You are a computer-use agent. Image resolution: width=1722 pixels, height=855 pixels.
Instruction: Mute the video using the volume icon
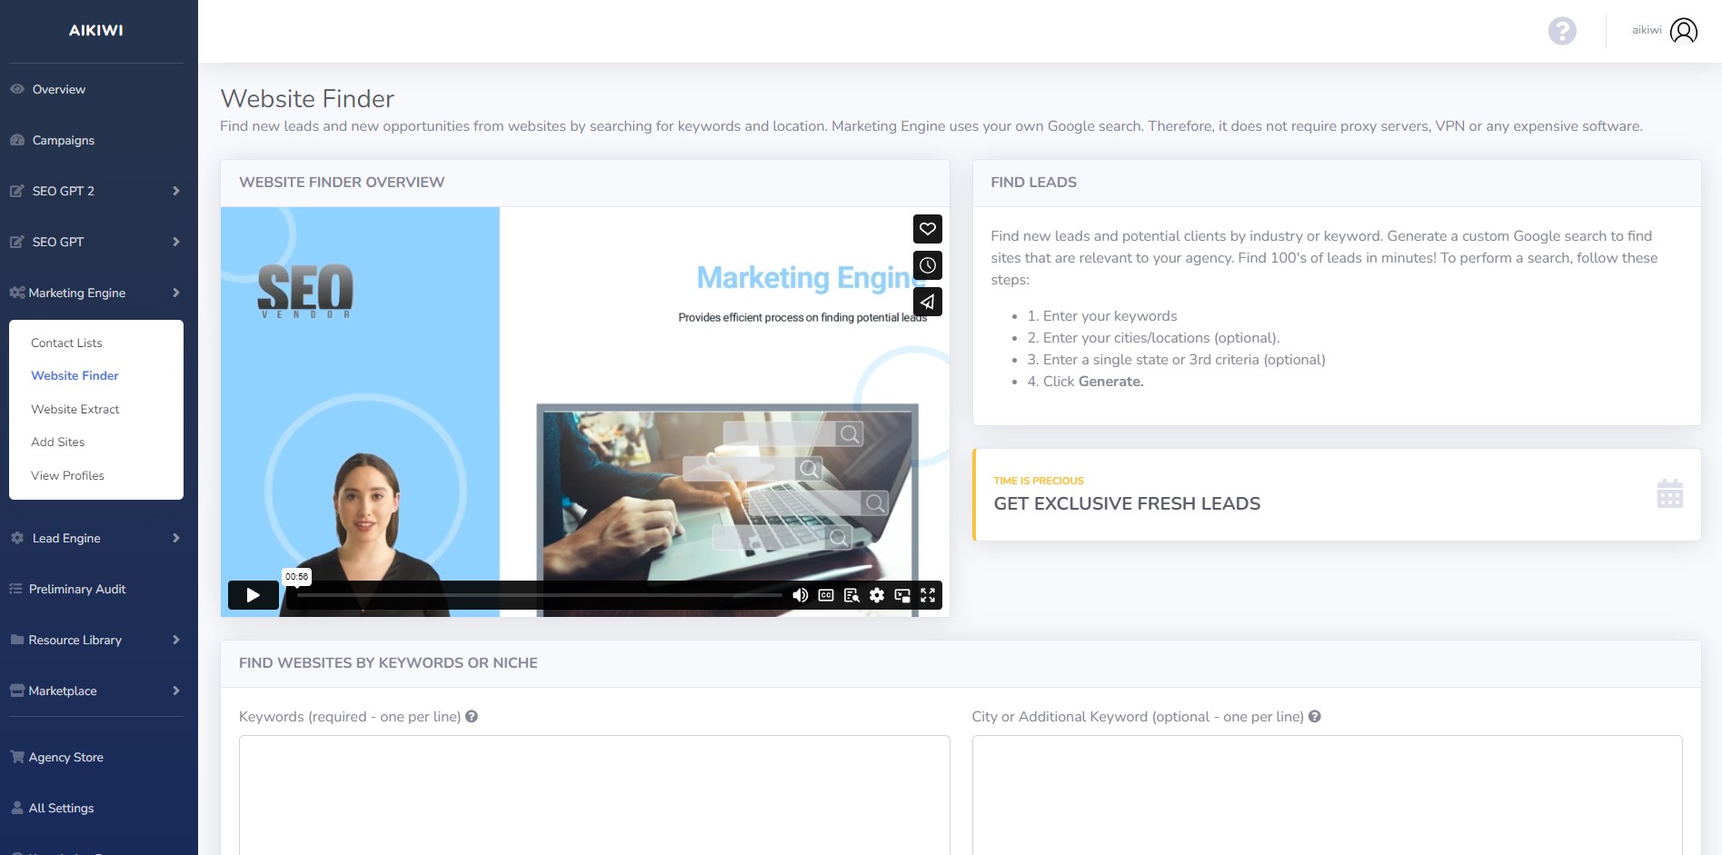801,595
